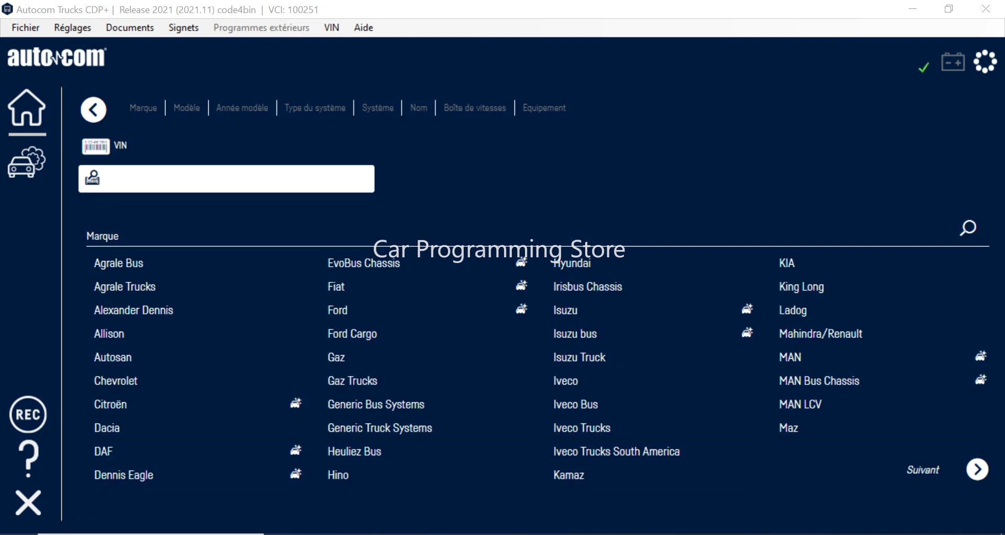This screenshot has height=535, width=1005.
Task: Select brand Isuzu Truck
Action: [579, 357]
